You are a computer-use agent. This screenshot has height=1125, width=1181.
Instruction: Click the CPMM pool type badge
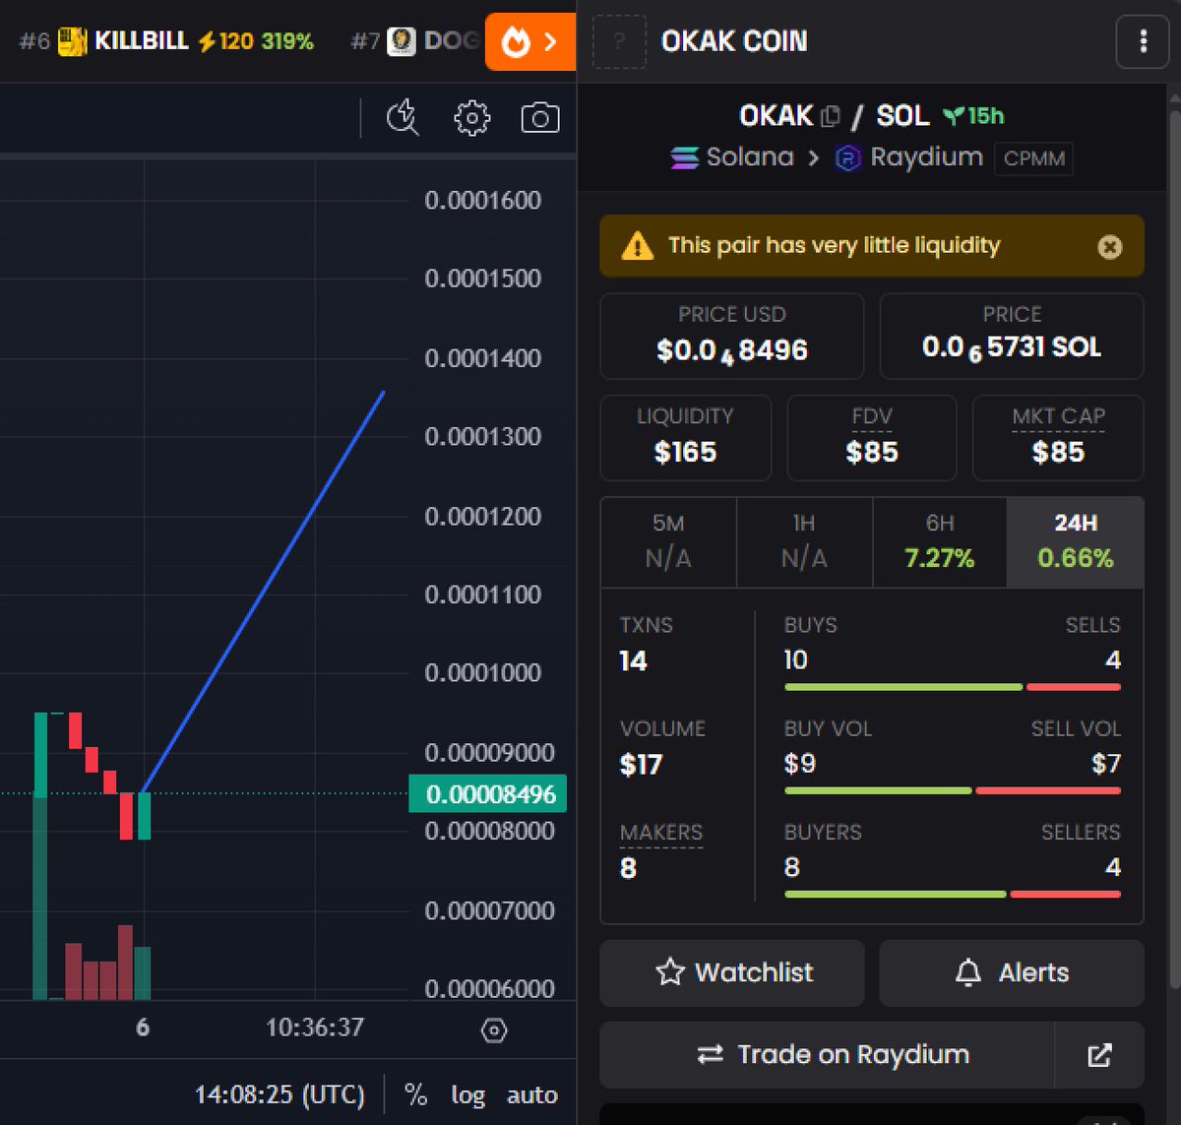click(1033, 158)
